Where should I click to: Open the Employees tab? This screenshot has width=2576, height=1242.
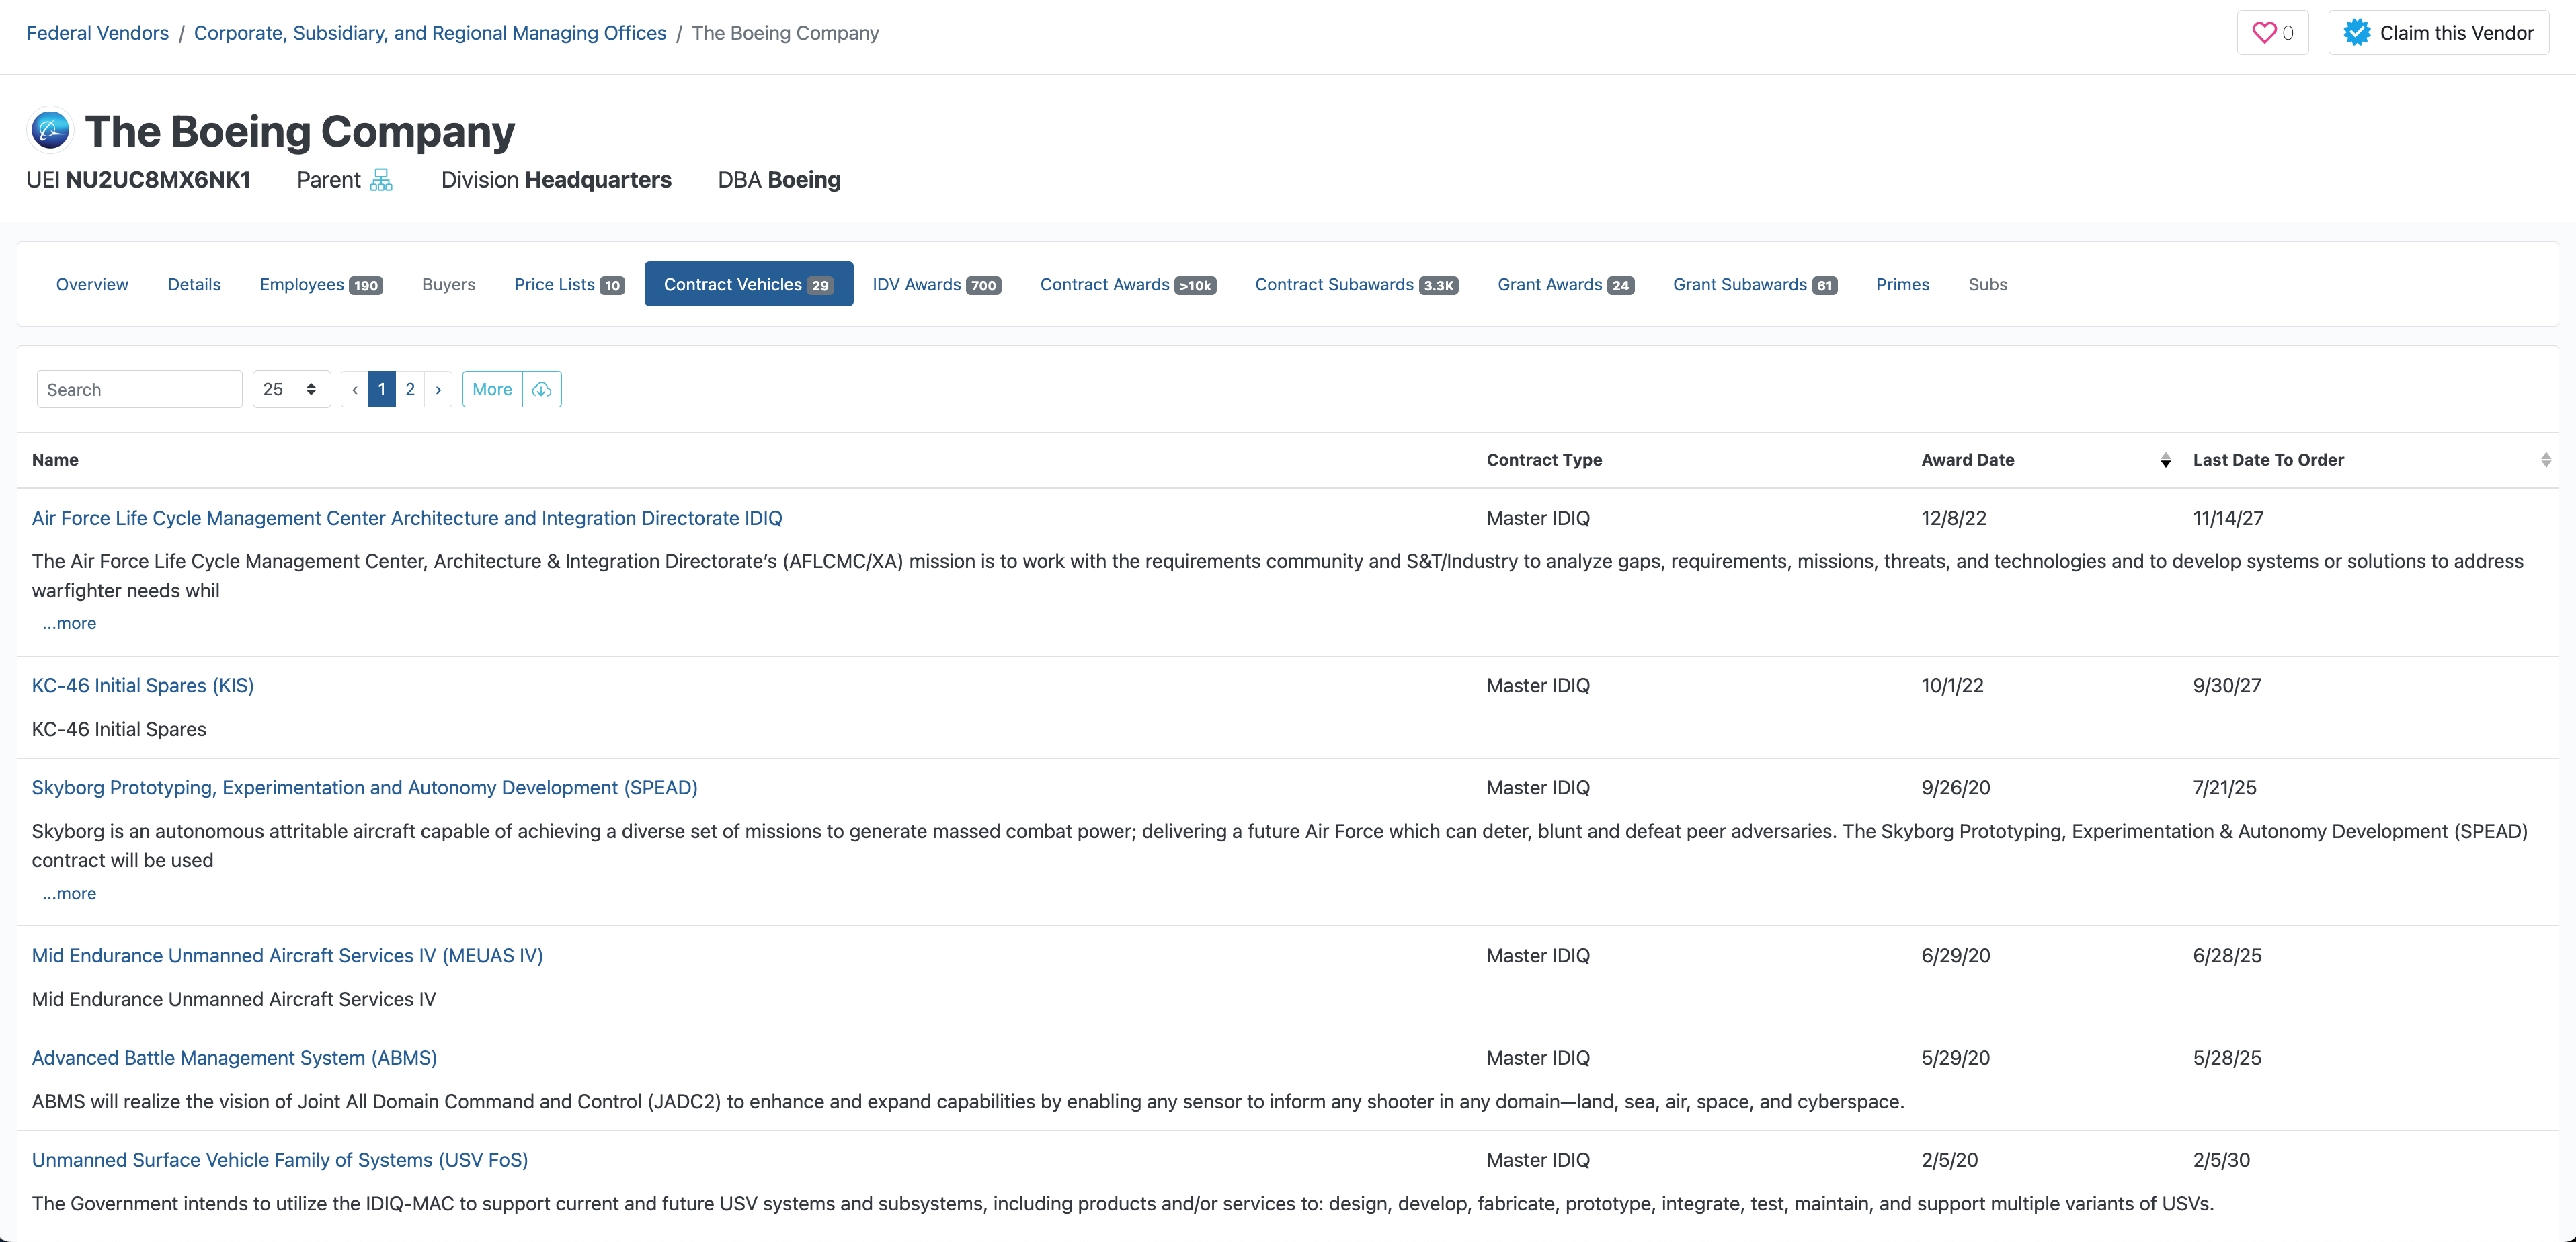tap(320, 284)
